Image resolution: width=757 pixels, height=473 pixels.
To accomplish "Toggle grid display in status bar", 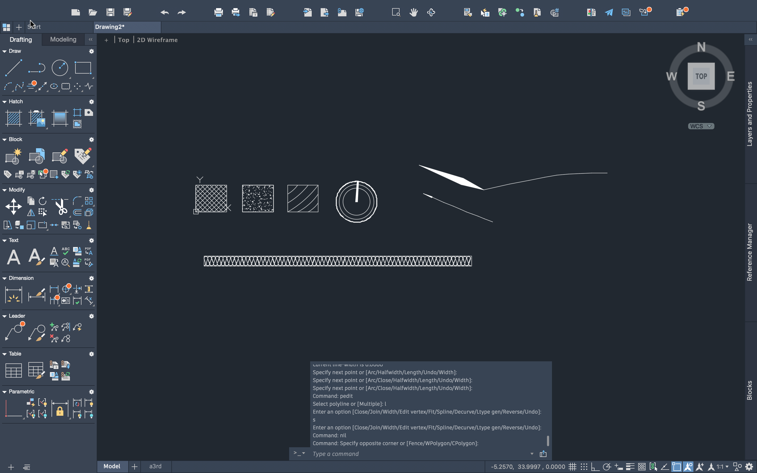I will tap(572, 467).
